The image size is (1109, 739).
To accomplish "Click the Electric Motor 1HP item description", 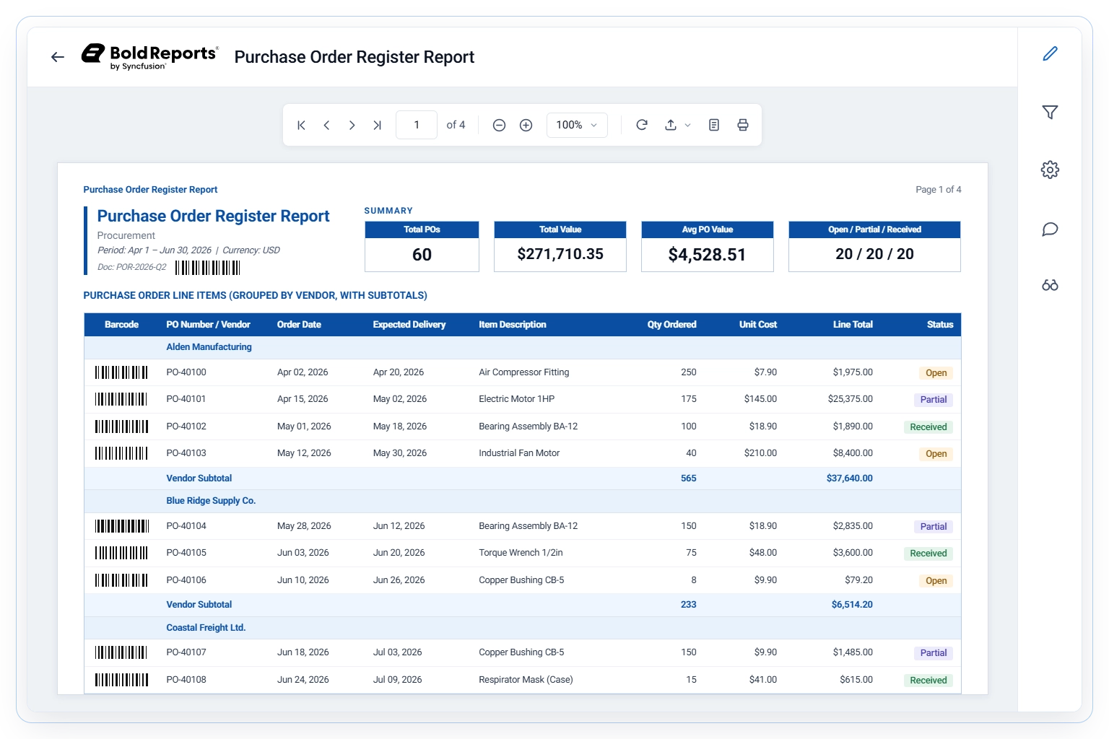I will tap(517, 399).
